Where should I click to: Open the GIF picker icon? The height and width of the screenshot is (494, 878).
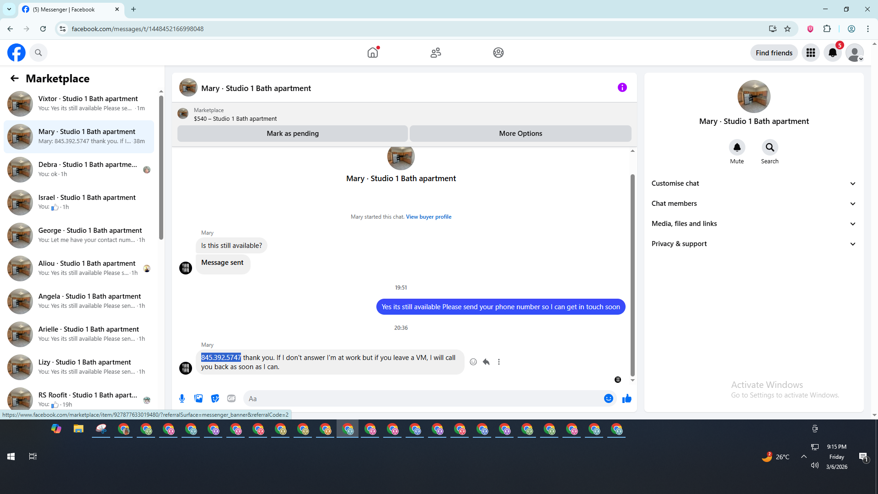[x=231, y=398]
